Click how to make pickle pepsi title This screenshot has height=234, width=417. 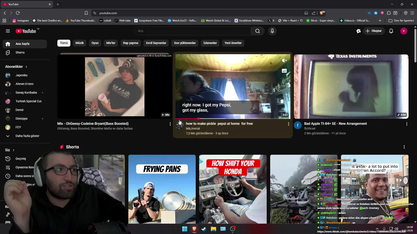(219, 123)
